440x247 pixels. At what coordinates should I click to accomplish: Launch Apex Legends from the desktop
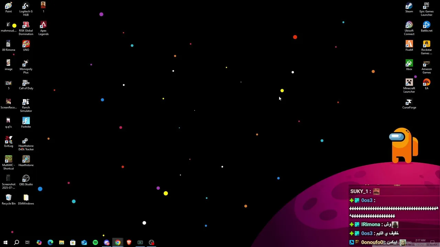tap(43, 28)
